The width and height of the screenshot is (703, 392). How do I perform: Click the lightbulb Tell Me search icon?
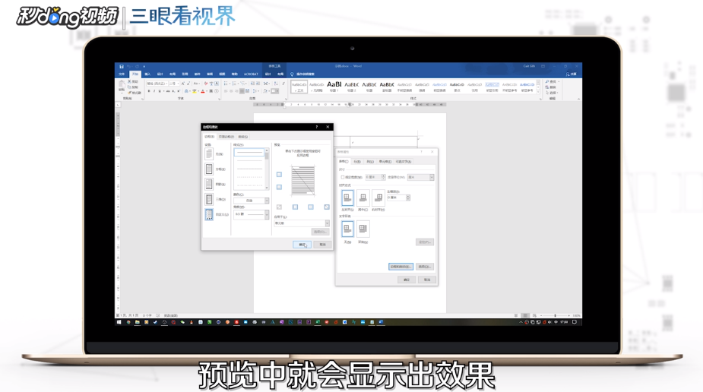point(292,74)
